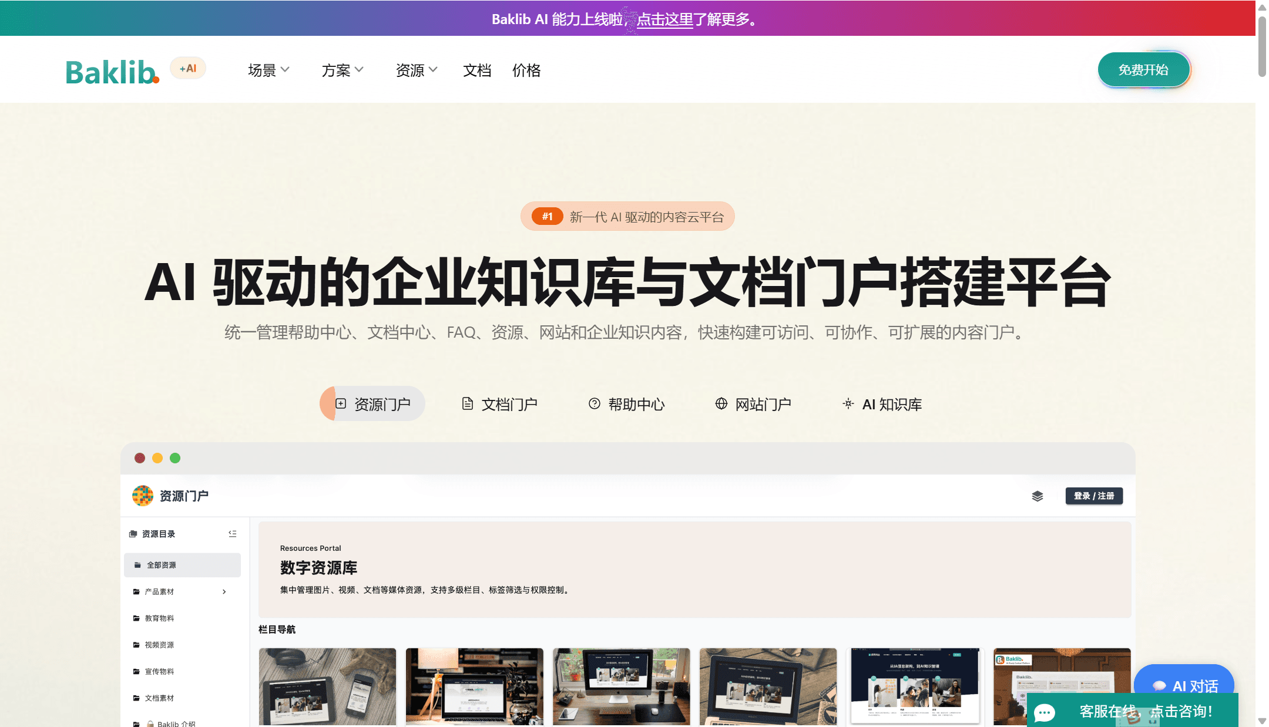The height and width of the screenshot is (727, 1269).
Task: Open the iMac on desk thumbnail
Action: pyautogui.click(x=622, y=686)
